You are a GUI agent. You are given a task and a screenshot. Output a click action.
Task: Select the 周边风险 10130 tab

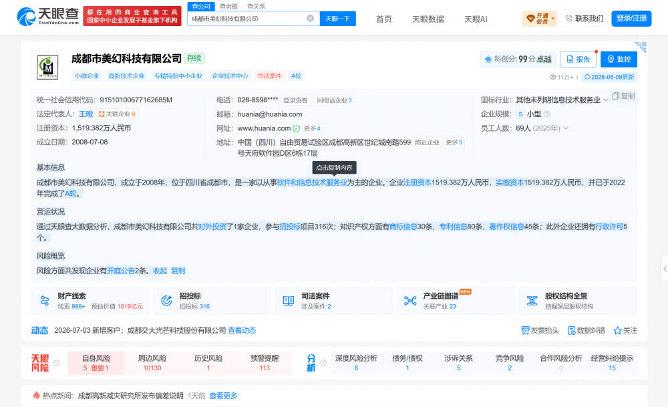click(x=152, y=363)
